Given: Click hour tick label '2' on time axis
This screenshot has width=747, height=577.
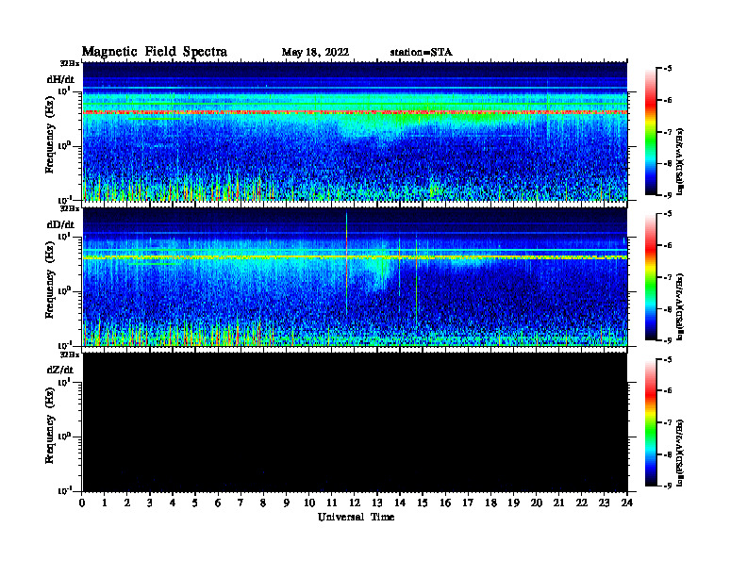Looking at the screenshot, I should [x=127, y=503].
